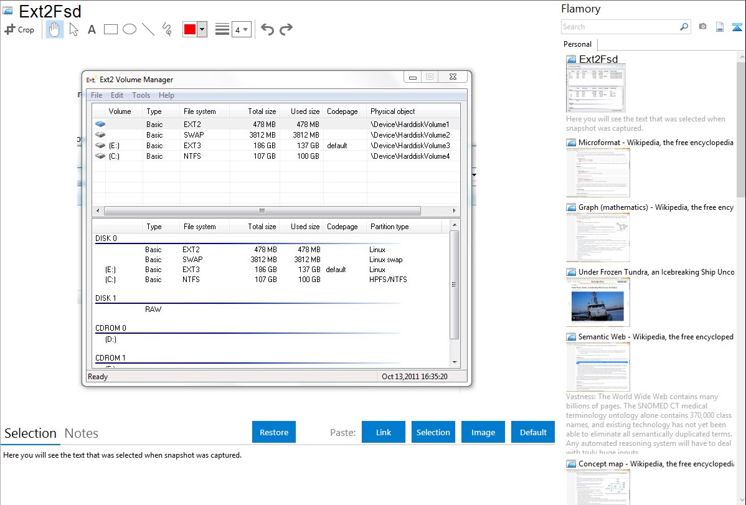Click the HPFS/NTFS partition type cell
Screen dimensions: 746x505
(388, 280)
